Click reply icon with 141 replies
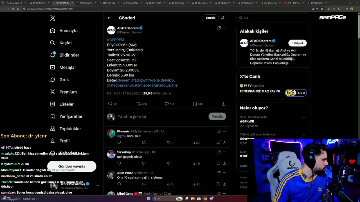Image resolution: width=360 pixels, height=202 pixels. point(110,104)
